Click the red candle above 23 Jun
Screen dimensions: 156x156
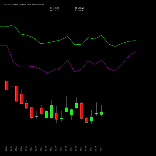[7, 85]
